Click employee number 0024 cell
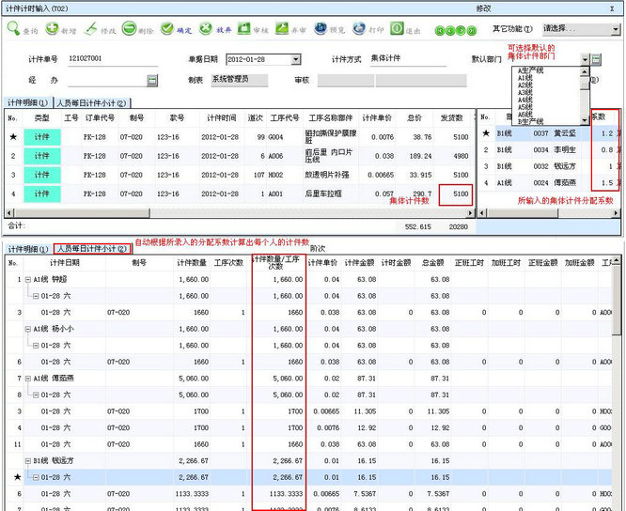The image size is (626, 511). click(x=541, y=183)
